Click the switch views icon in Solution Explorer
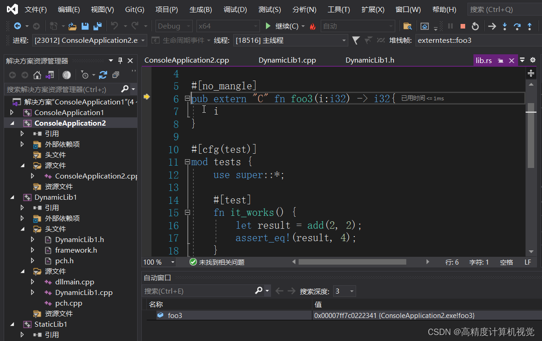Screen dimensions: 542x341 50,75
